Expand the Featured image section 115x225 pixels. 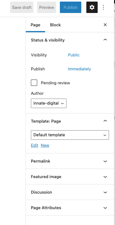pos(70,177)
